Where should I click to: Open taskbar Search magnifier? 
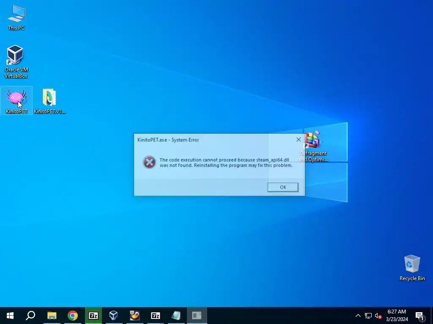[x=30, y=316]
